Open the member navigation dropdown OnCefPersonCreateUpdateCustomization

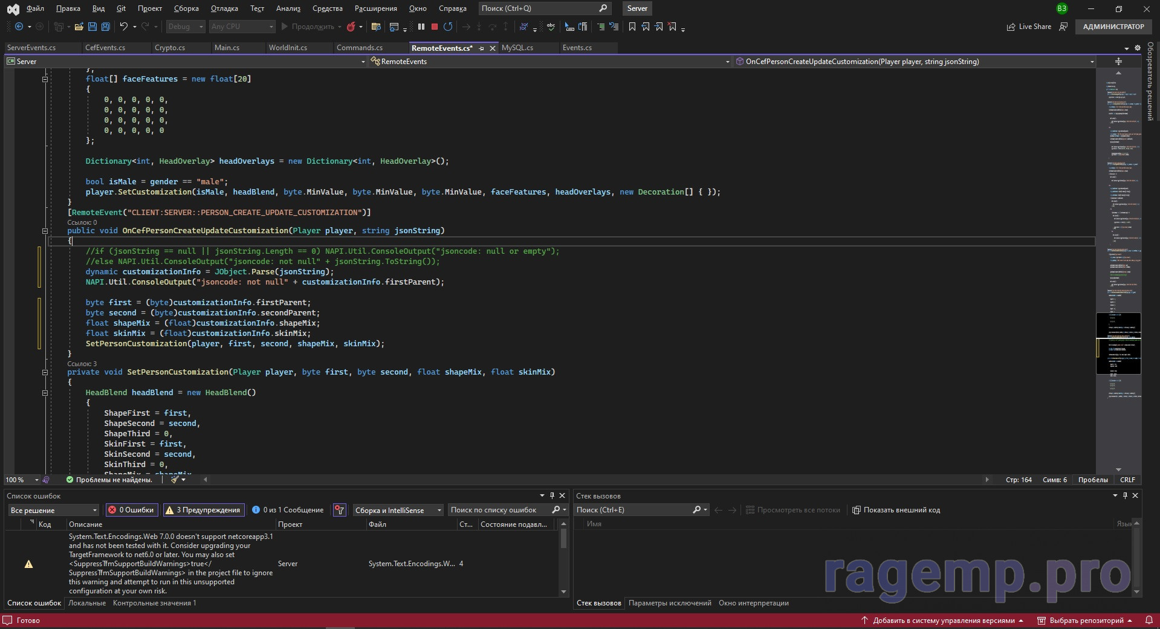coord(915,62)
